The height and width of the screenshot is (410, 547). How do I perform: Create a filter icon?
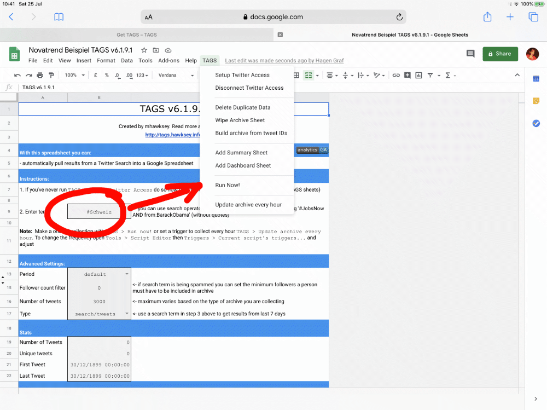point(430,75)
